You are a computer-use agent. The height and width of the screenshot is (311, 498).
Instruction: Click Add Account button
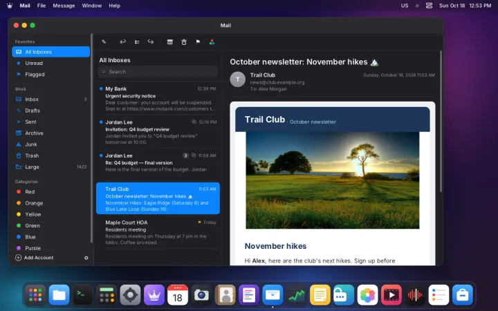coord(35,258)
